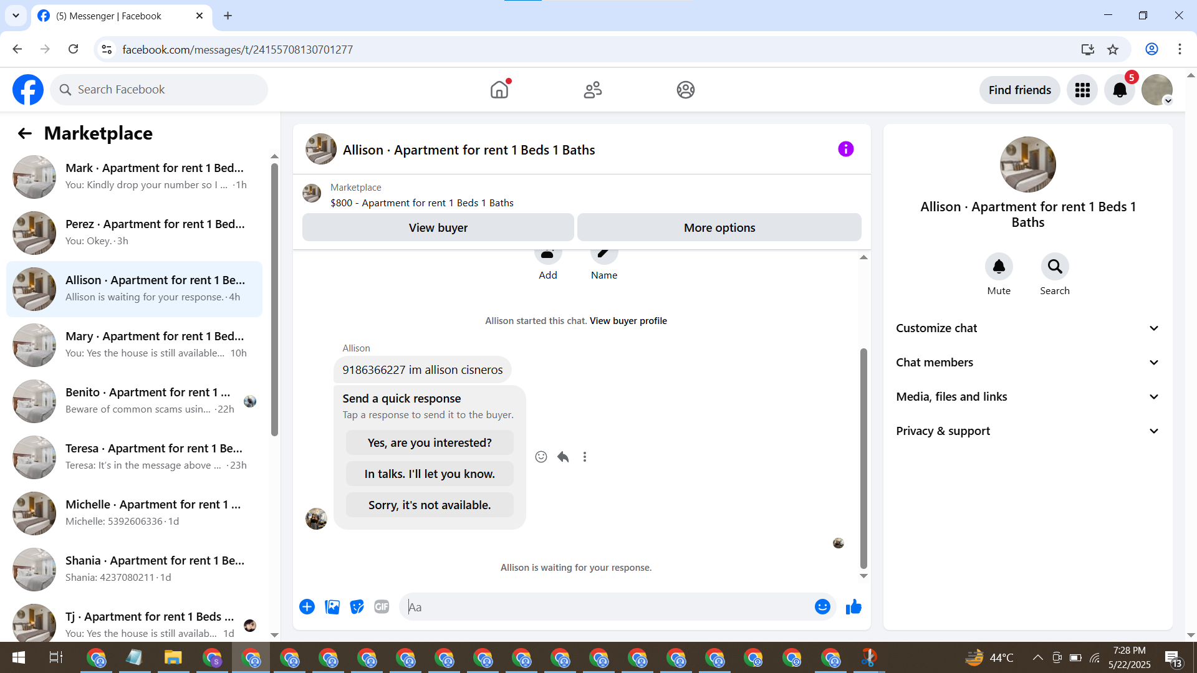Open File Explorer from taskbar
Screen dimensions: 1197x673
[x=173, y=657]
